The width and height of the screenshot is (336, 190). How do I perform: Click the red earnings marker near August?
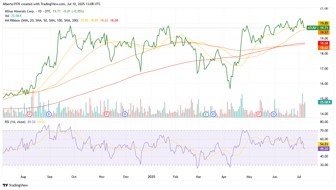[29, 114]
